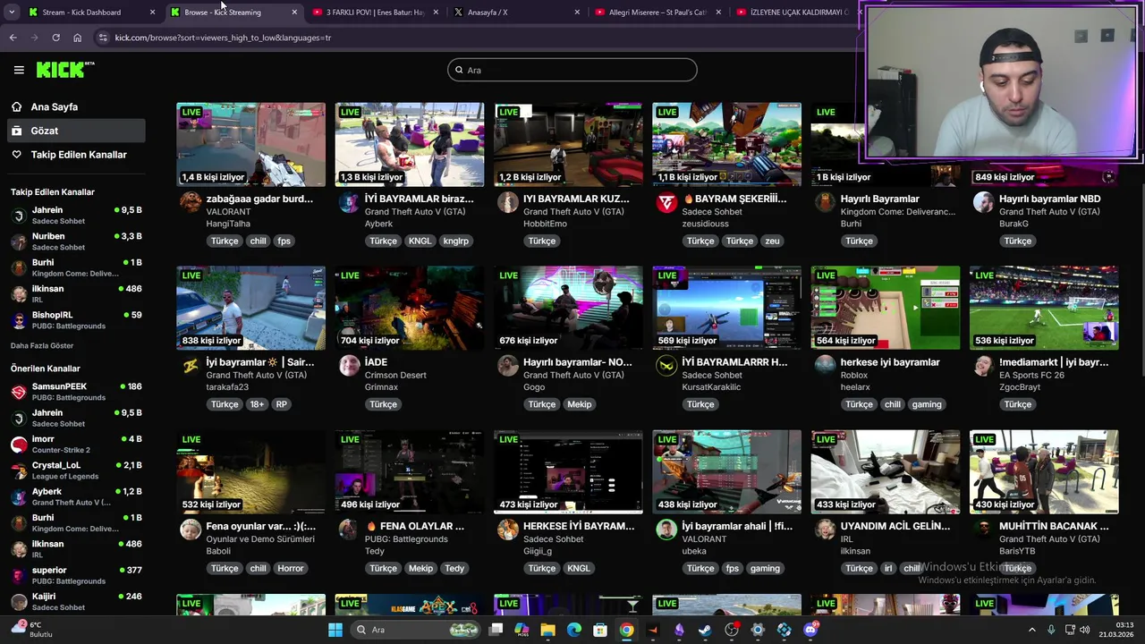Screen dimensions: 1145x644
Task: Click HangiTalha channel avatar
Action: point(191,202)
